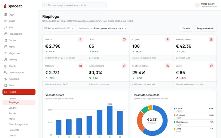This screenshot has width=221, height=138.
Task: Go to Cassa in the sidebar
Action: coord(19,21)
